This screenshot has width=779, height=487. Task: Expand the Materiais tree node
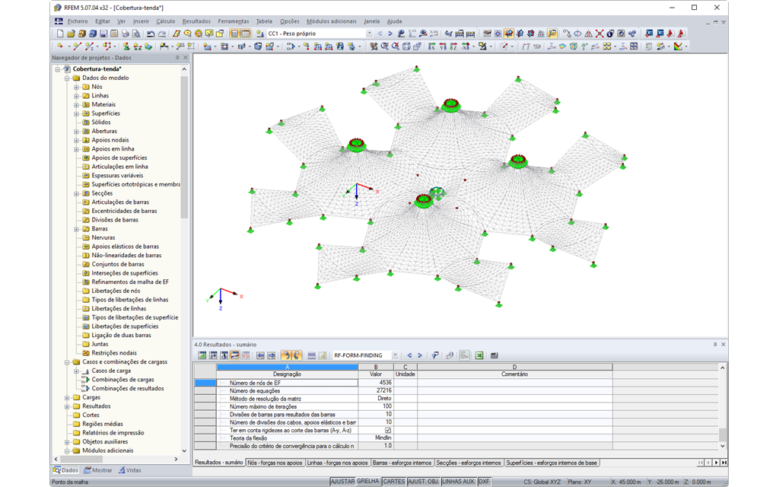tap(77, 105)
